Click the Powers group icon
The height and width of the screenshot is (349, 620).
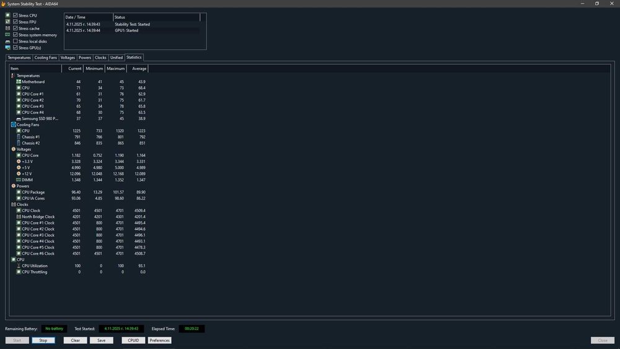[14, 186]
